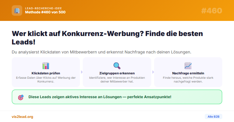
Task: Click the subtitle Du analysierst Klickdaten
Action: [x=101, y=52]
